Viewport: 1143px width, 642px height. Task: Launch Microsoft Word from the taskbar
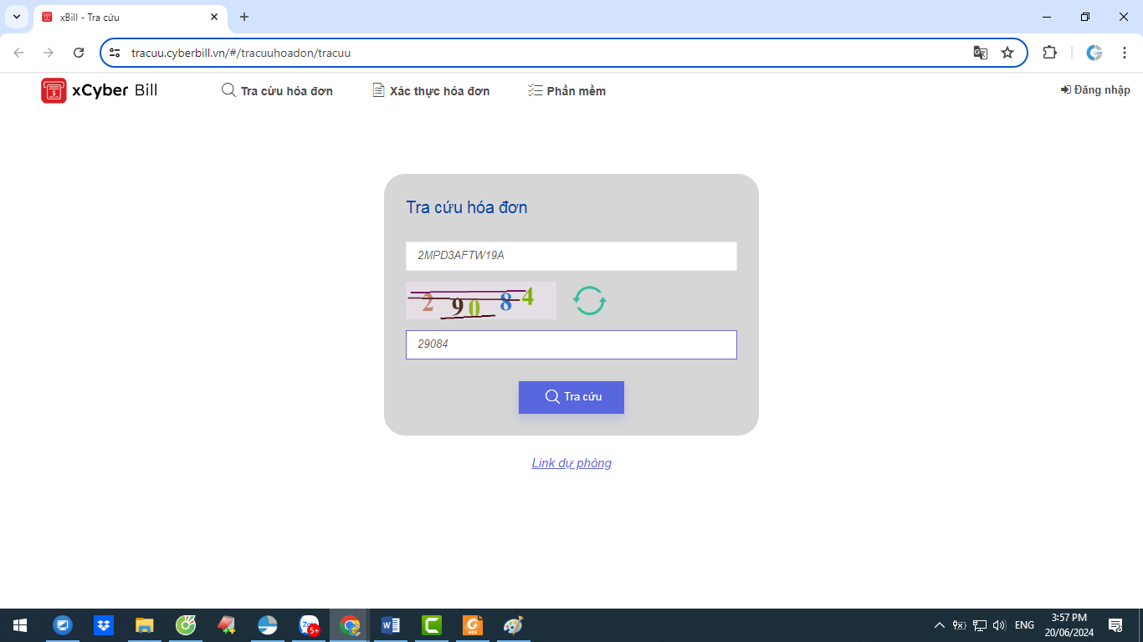[390, 625]
